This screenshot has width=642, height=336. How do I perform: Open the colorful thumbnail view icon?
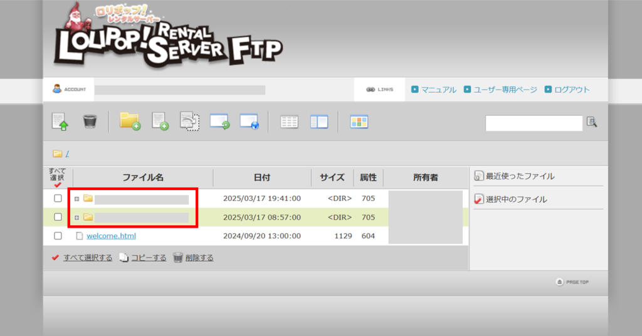(359, 122)
